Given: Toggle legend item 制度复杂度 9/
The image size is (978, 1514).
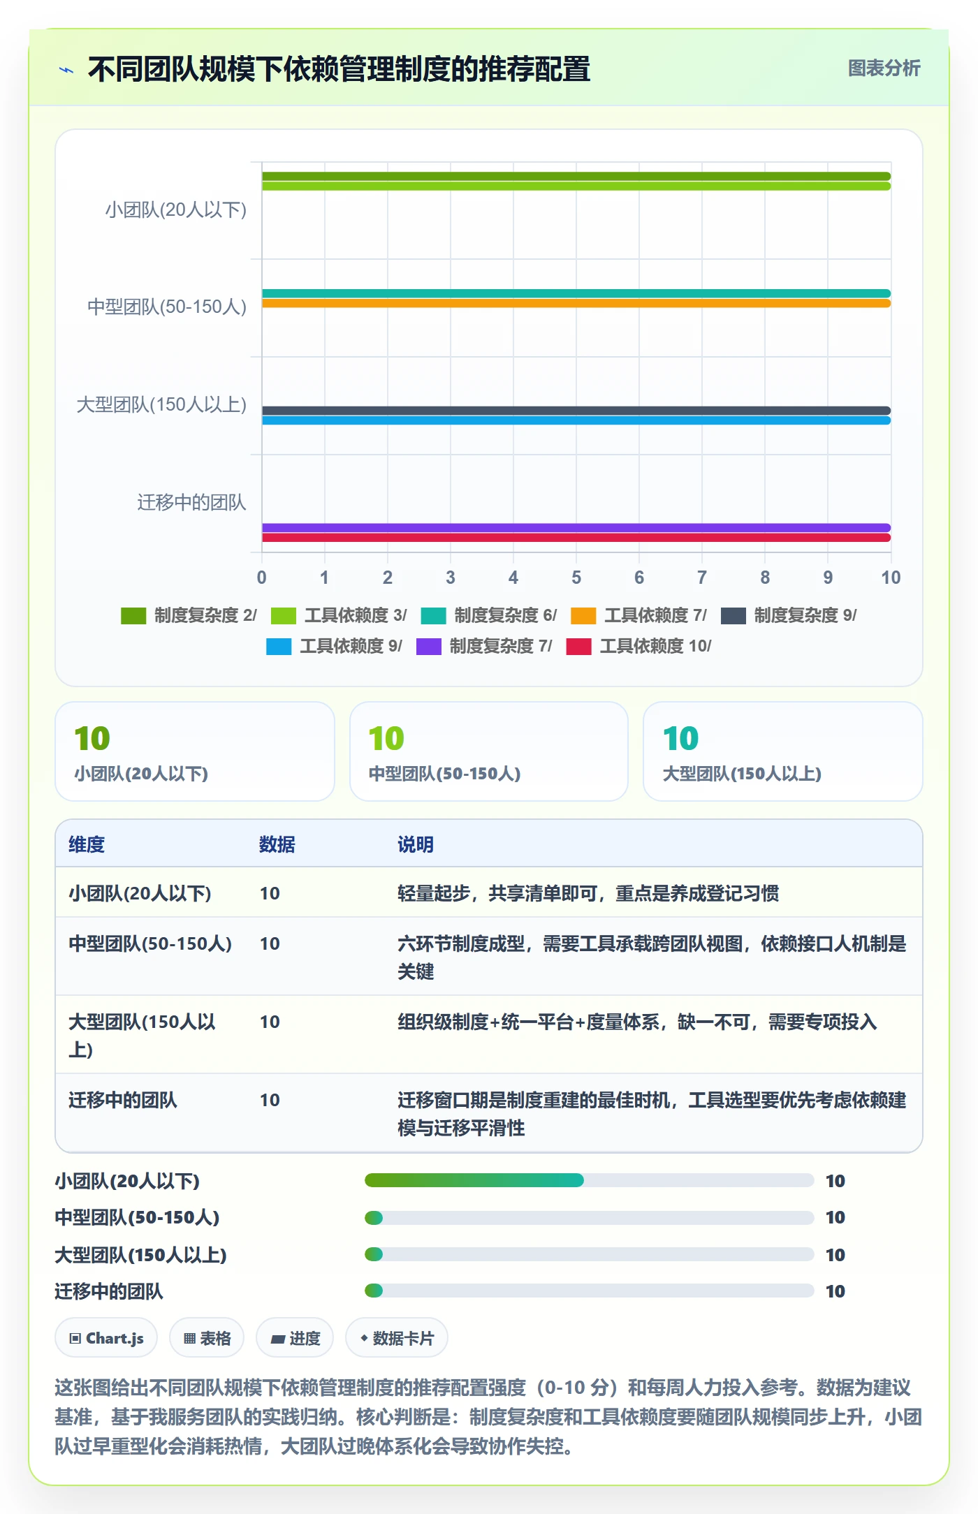Looking at the screenshot, I should click(x=789, y=615).
